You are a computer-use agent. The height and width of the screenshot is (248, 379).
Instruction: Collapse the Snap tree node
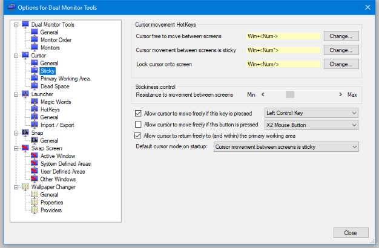16,133
